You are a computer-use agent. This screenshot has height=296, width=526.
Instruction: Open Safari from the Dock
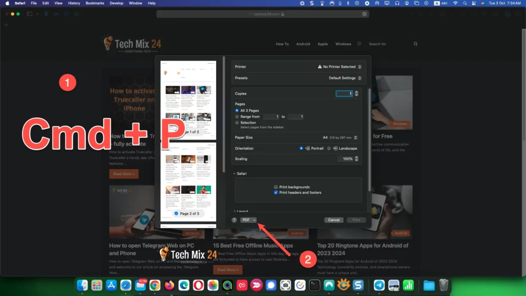click(x=126, y=285)
